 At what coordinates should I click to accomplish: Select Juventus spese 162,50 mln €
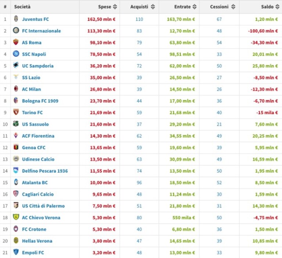[101, 19]
